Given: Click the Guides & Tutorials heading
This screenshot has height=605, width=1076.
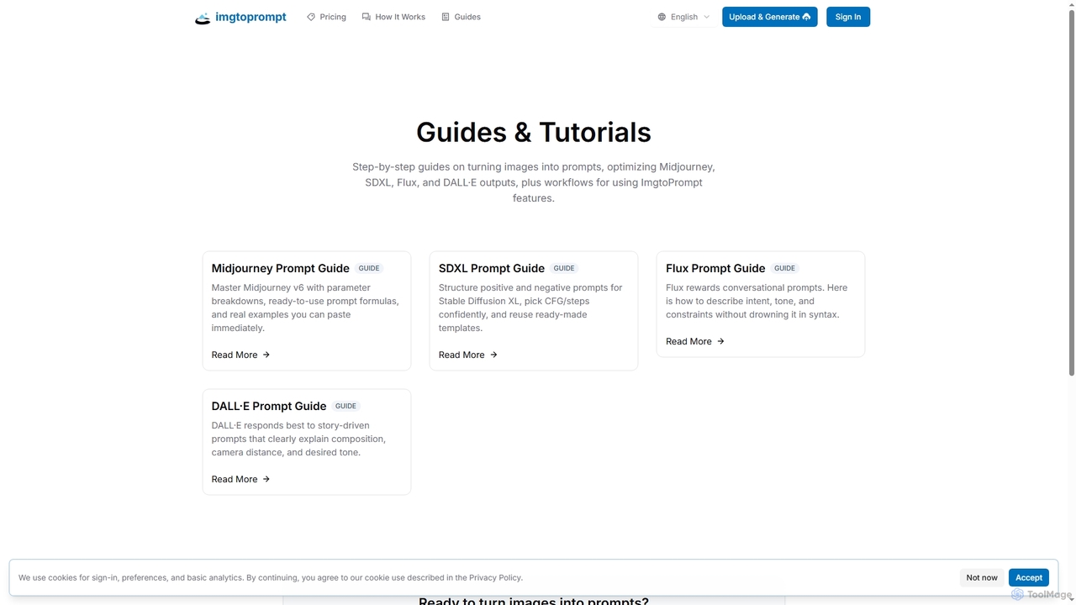Looking at the screenshot, I should coord(534,132).
